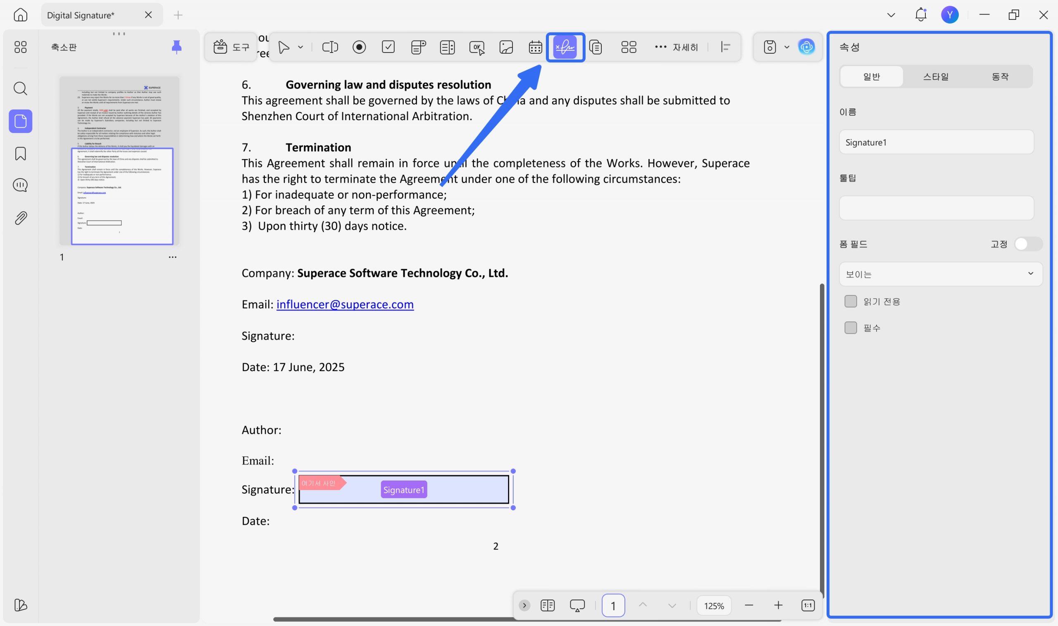This screenshot has height=626, width=1058.
Task: Add a new tab
Action: 178,15
